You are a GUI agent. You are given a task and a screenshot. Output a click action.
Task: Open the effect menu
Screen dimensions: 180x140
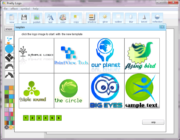14,9
